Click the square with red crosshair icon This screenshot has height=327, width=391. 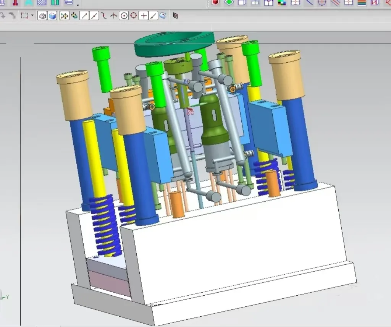[x=349, y=3]
